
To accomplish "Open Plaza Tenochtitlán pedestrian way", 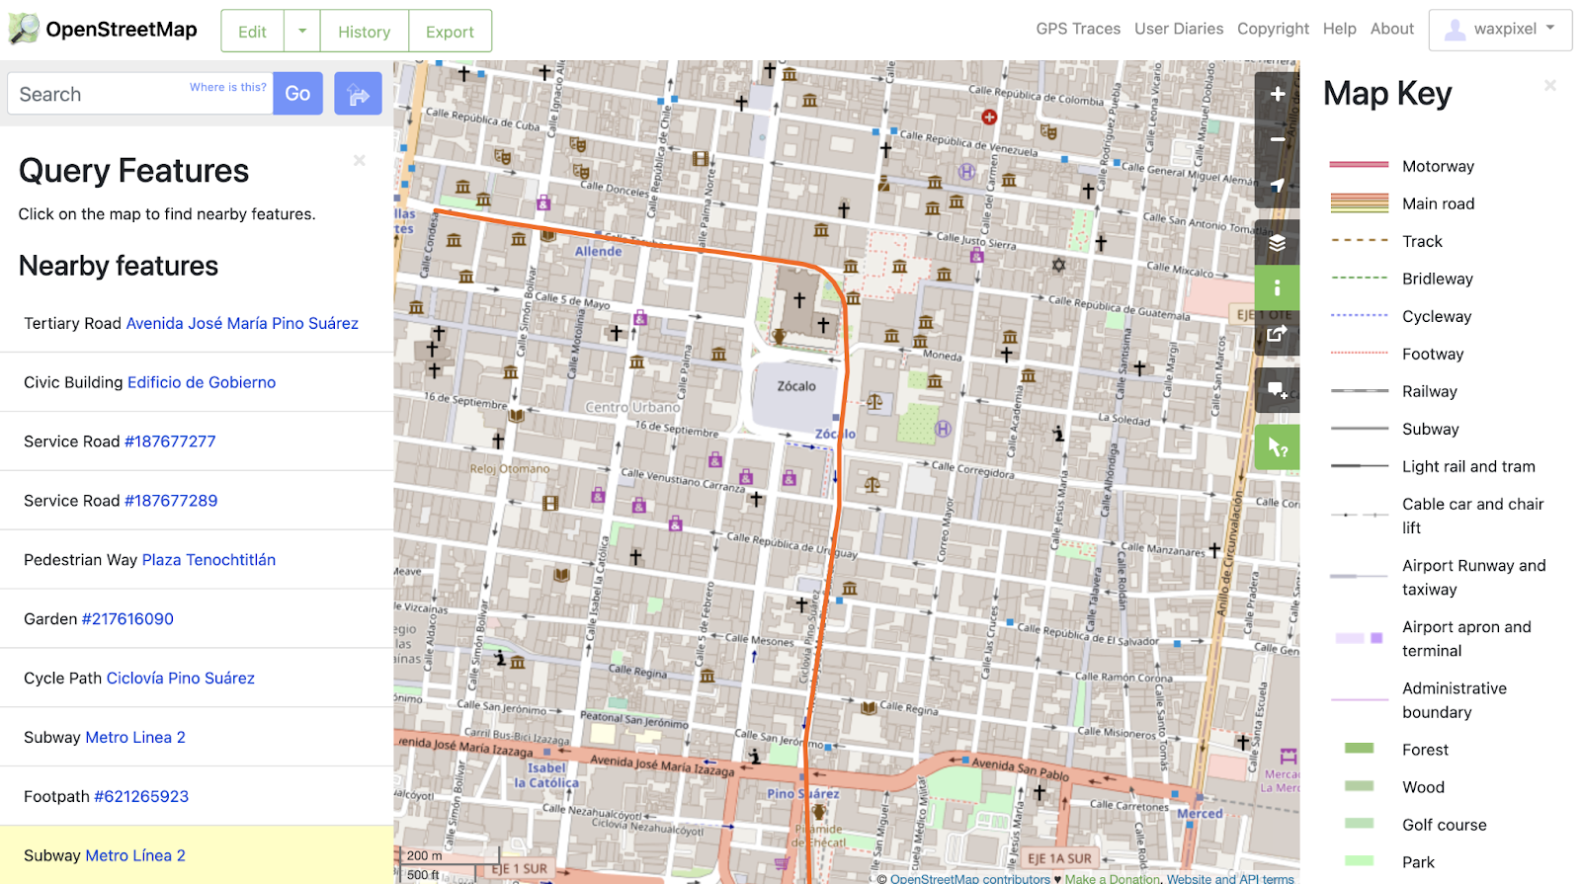I will [208, 560].
